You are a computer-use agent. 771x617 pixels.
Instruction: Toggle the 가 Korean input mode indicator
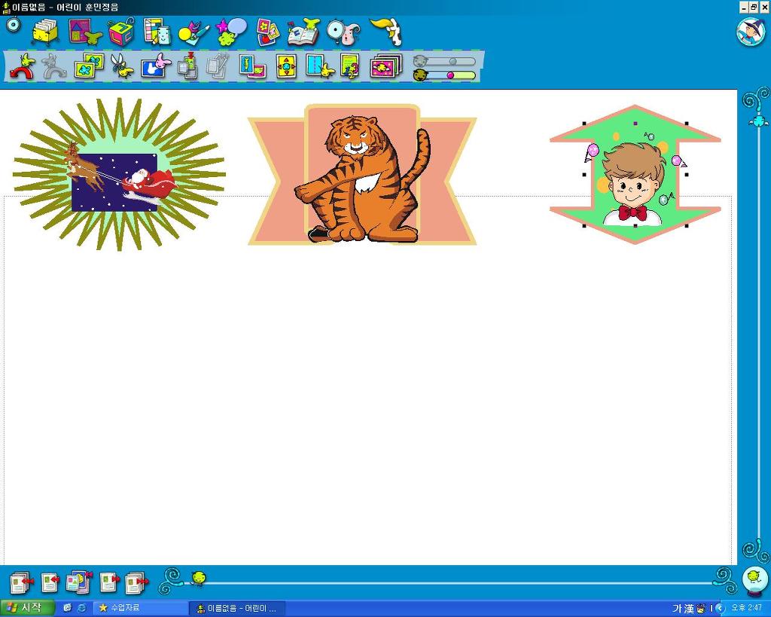point(677,609)
